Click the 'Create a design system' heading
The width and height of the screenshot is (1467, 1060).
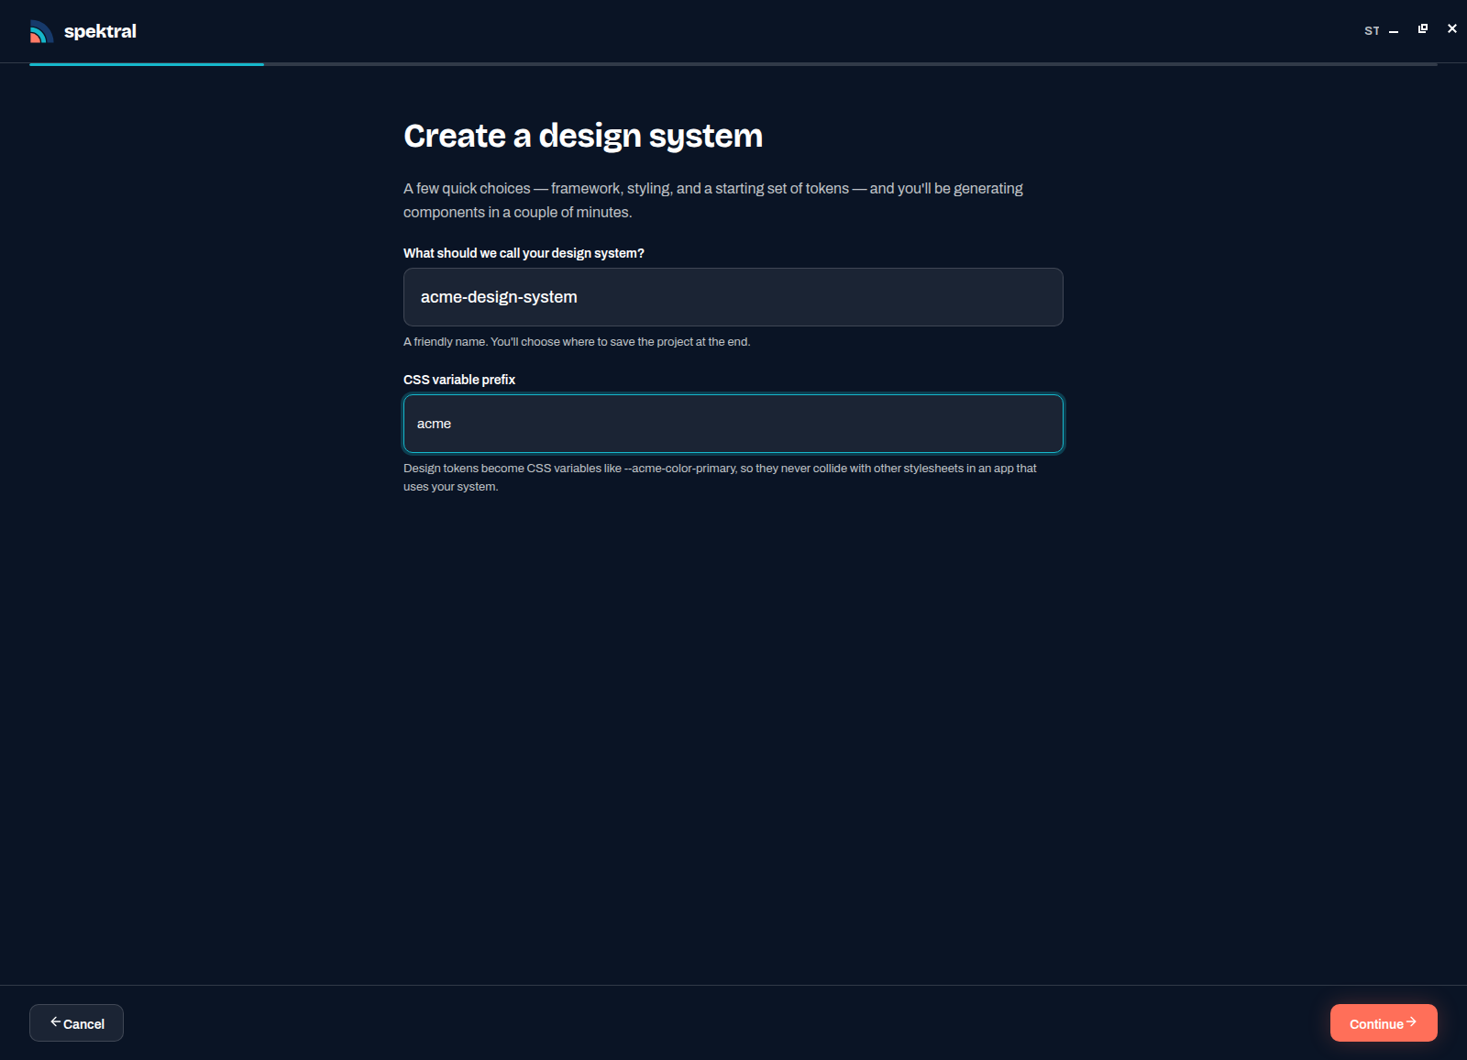click(x=583, y=136)
